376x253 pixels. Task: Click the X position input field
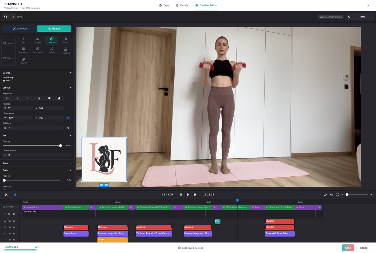tap(18, 108)
